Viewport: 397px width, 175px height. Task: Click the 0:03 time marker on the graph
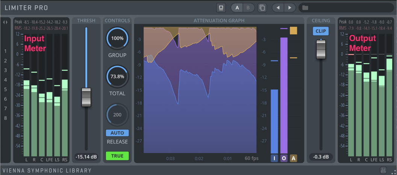(x=170, y=158)
